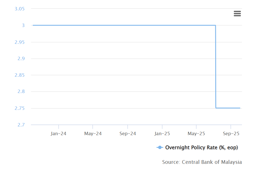Click the vertical rate drop line segment

point(216,67)
